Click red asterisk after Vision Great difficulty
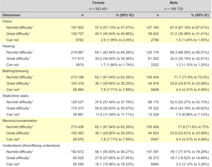This screenshot has width=212, height=167. [x=30, y=33]
